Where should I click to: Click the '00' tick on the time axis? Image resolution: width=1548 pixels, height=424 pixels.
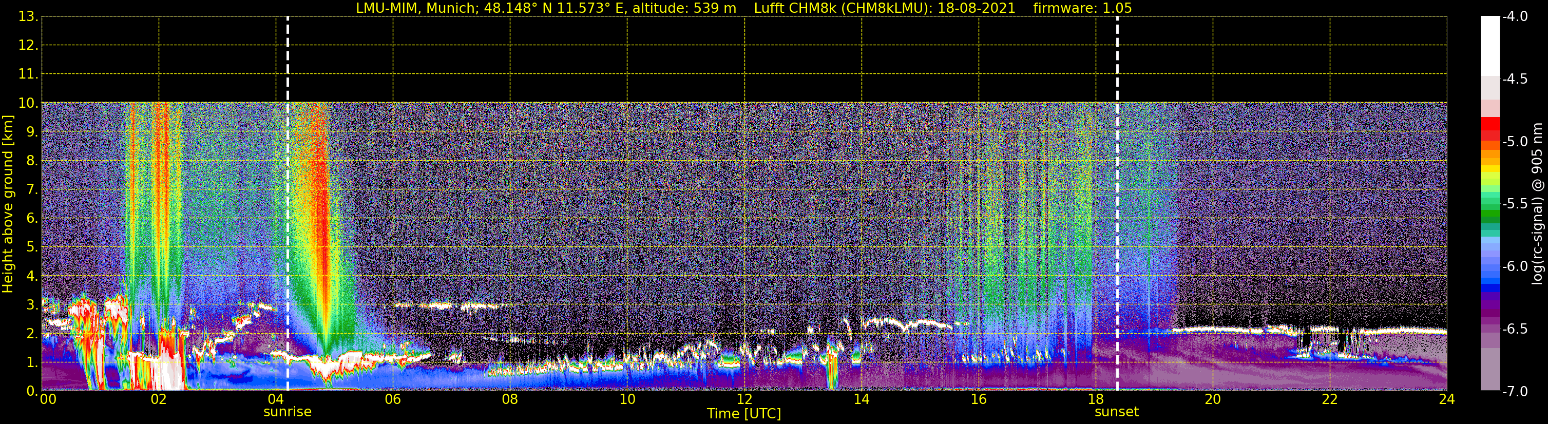48,399
